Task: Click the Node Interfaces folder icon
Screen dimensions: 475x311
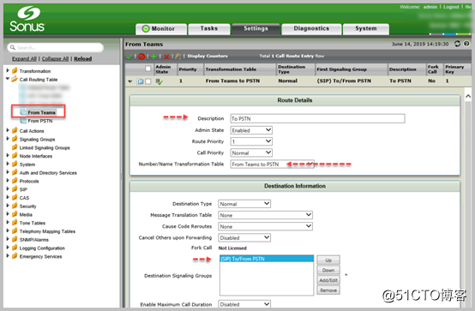Action: click(x=15, y=156)
